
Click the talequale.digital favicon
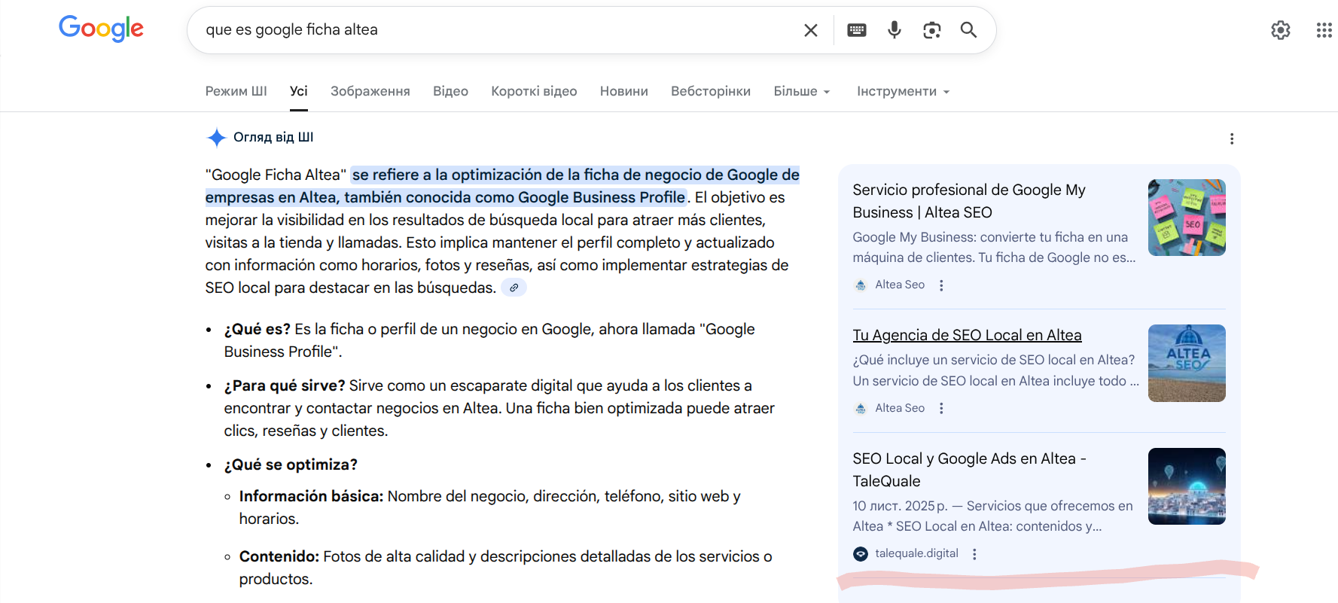click(x=861, y=554)
